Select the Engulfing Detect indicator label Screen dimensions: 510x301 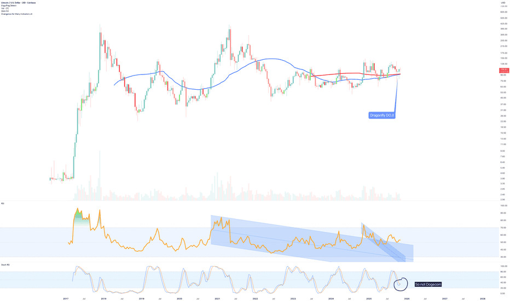point(10,5)
